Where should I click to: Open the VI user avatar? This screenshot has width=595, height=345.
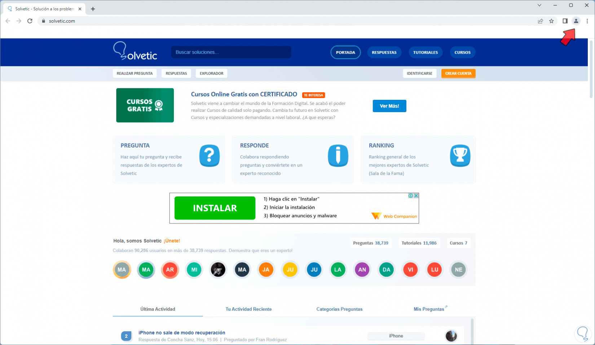(x=410, y=270)
